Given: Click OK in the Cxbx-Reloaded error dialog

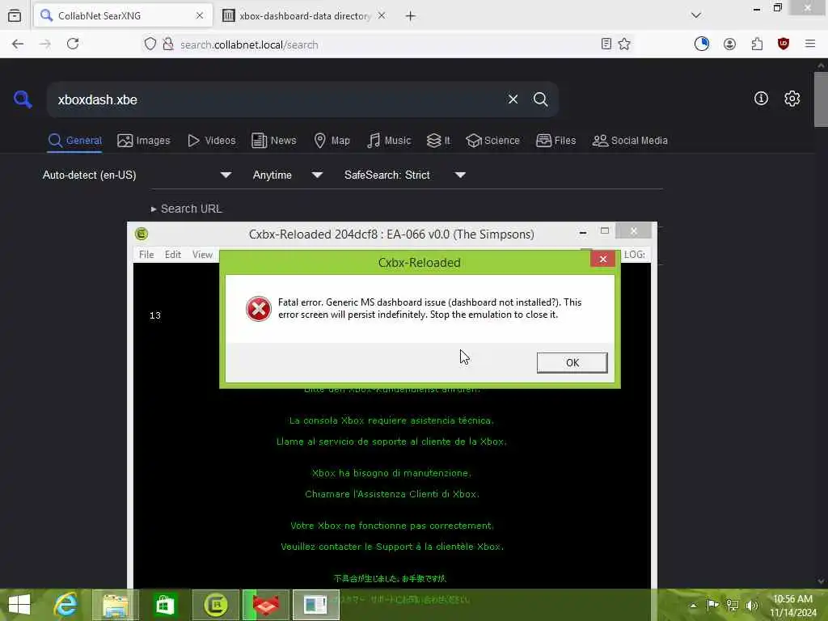Looking at the screenshot, I should pos(572,363).
